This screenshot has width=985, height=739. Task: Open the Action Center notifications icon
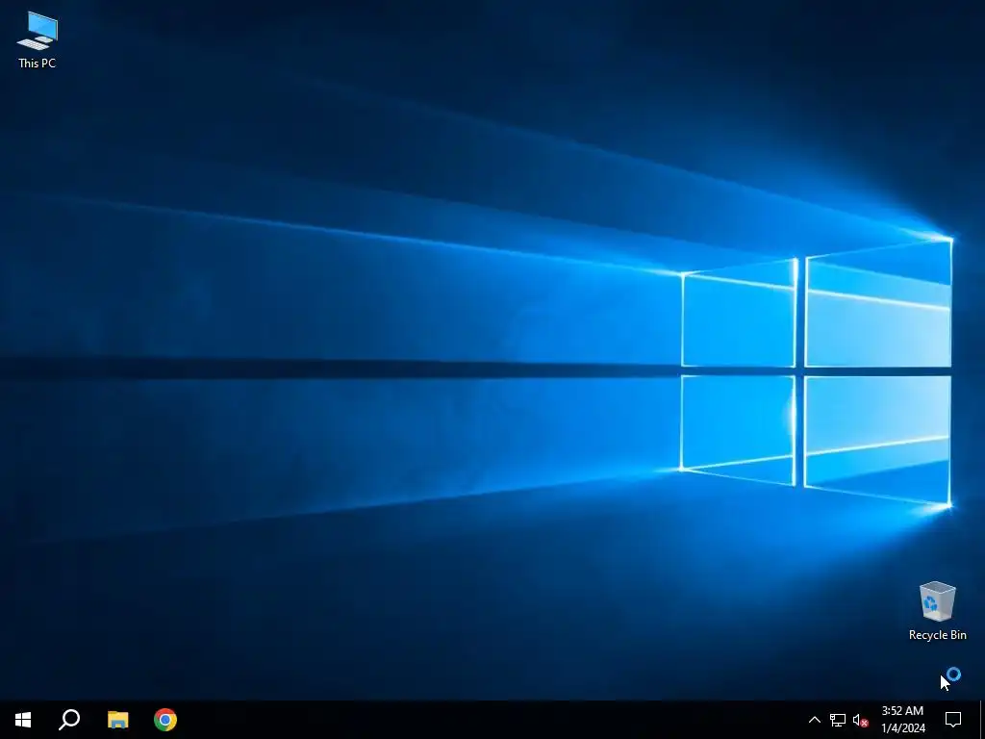[953, 720]
